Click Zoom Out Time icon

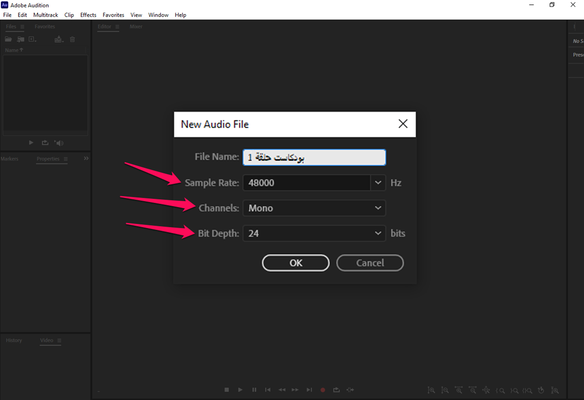click(473, 390)
